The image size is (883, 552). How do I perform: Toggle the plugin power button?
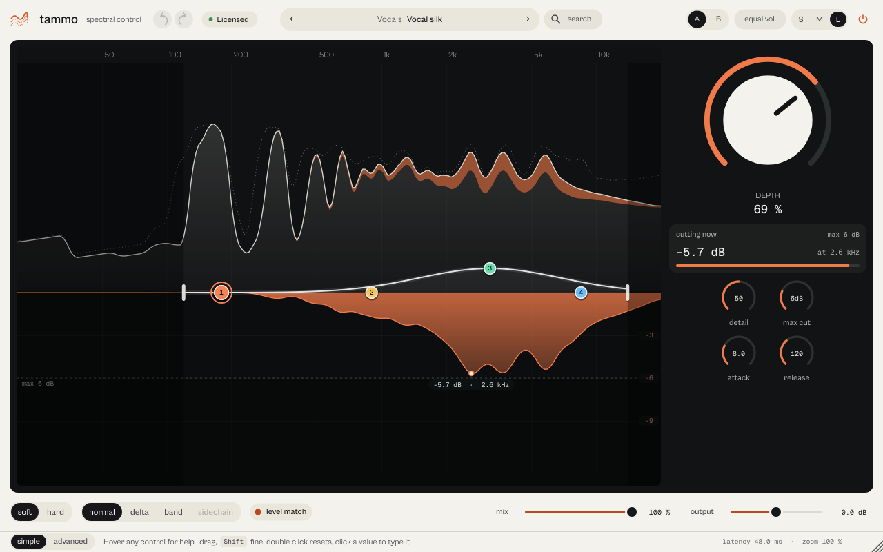pyautogui.click(x=863, y=19)
